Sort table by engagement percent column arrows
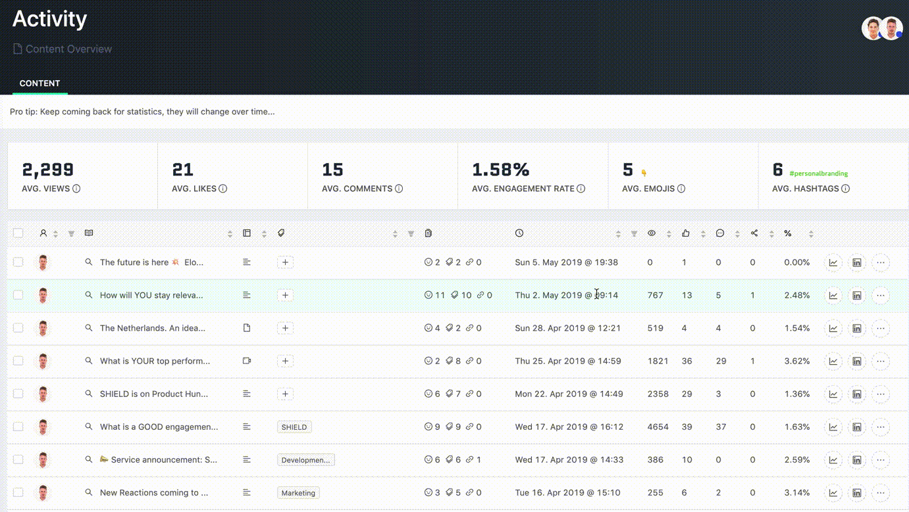 pyautogui.click(x=811, y=234)
